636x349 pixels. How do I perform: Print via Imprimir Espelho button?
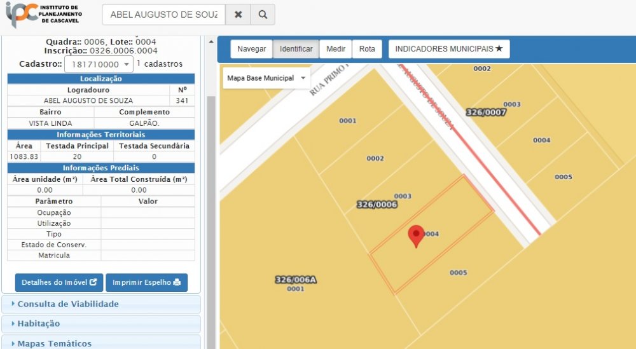146,282
